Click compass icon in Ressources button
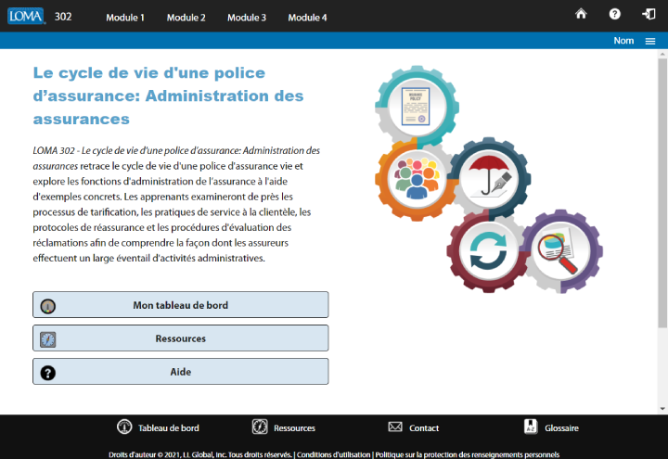668x459 pixels. pyautogui.click(x=47, y=339)
